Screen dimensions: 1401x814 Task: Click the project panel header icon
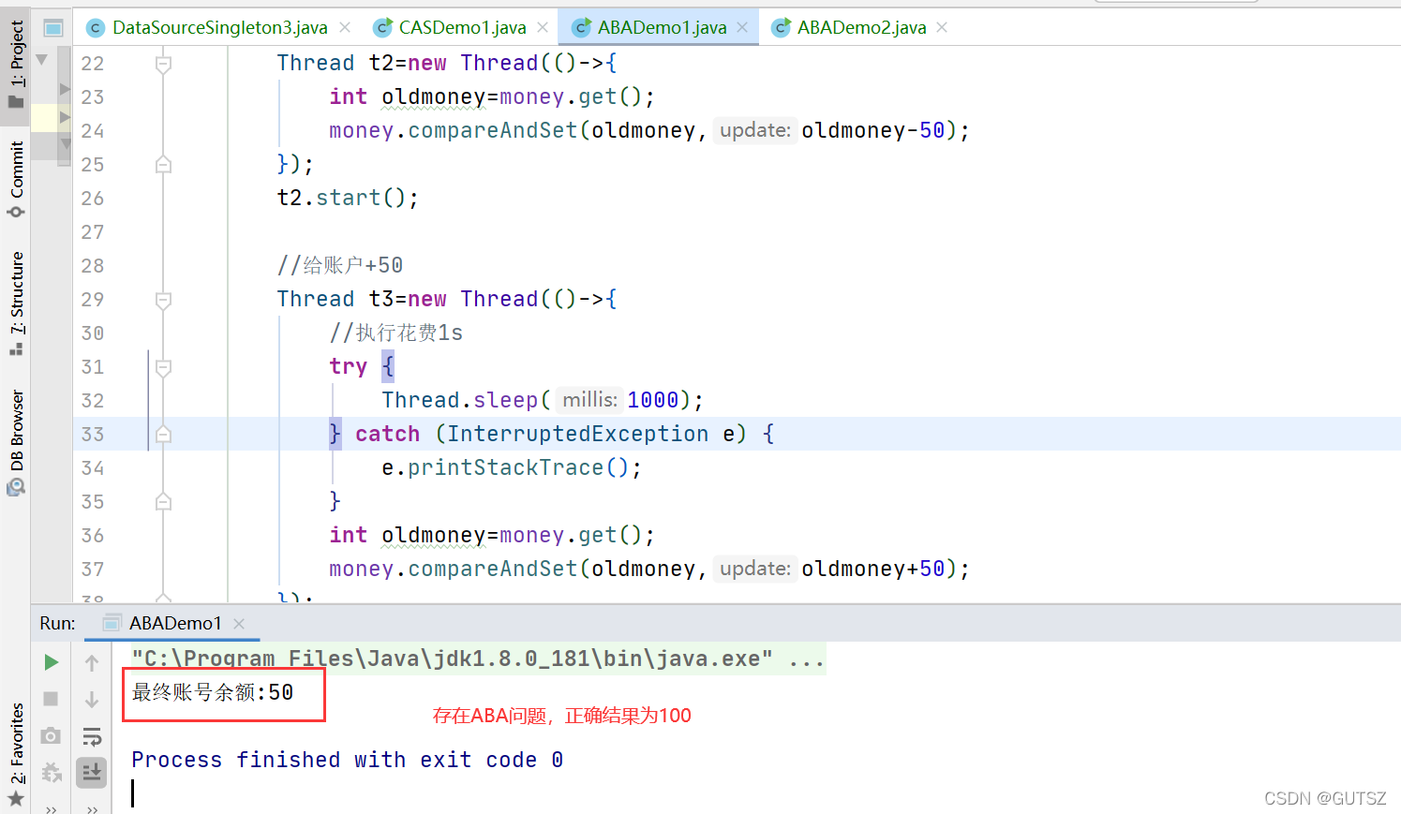[53, 28]
